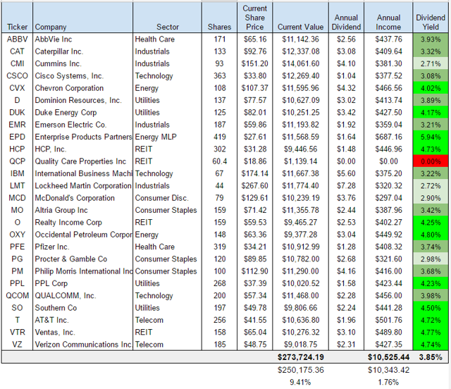Click the Verizon Communications Inc cell
The width and height of the screenshot is (451, 389).
coord(83,345)
